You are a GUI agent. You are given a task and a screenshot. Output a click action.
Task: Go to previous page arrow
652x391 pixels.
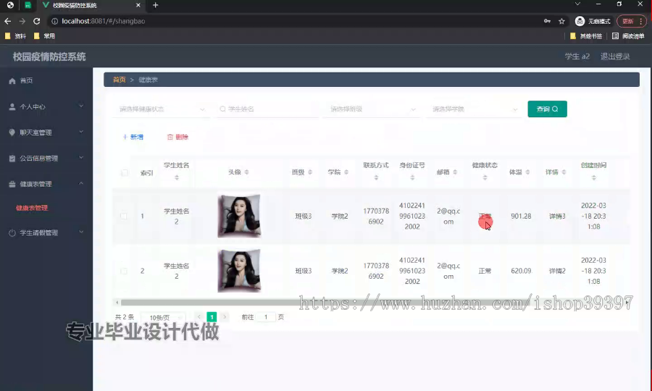point(198,317)
